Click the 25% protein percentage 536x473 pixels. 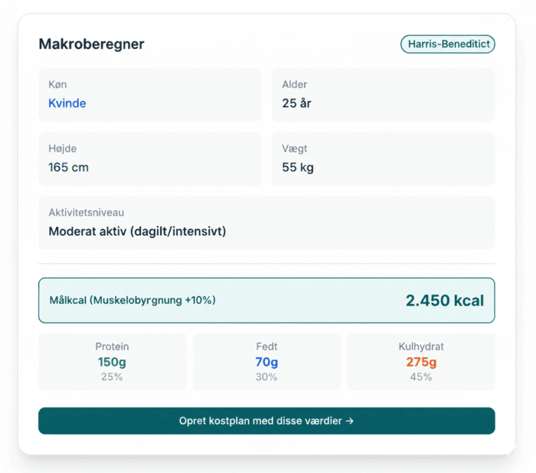[x=112, y=377]
